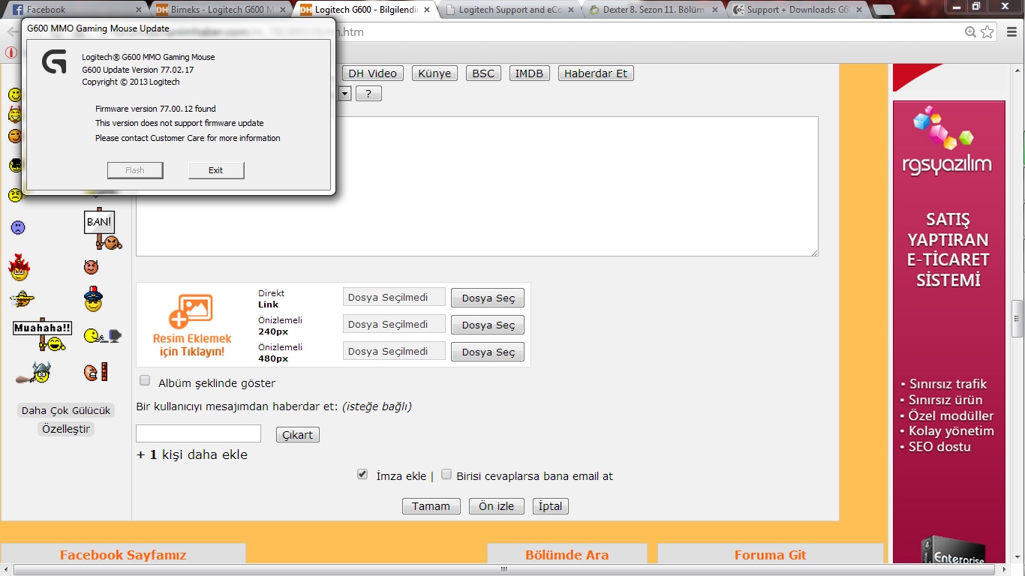This screenshot has height=576, width=1025.
Task: Preview the post with Ön izle
Action: [x=497, y=506]
